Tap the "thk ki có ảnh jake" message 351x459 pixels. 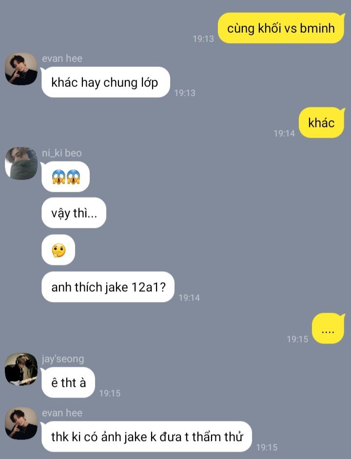147,437
